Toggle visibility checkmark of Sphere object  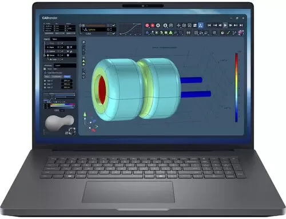[x=62, y=51]
